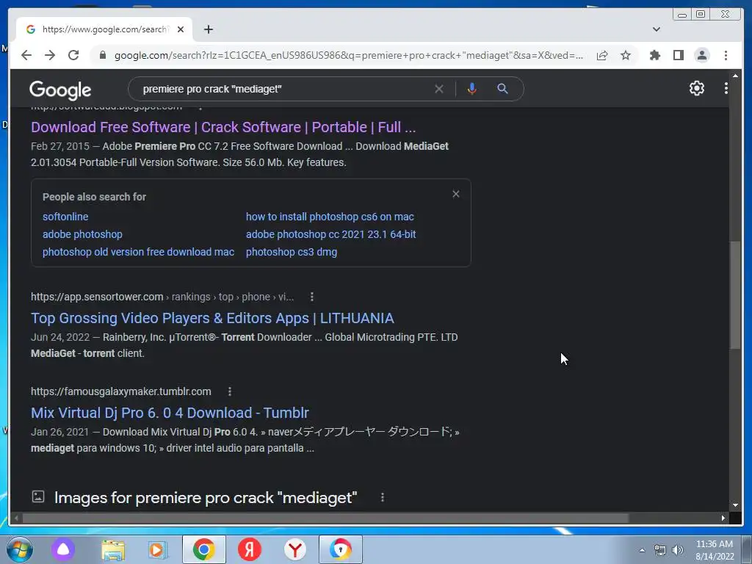This screenshot has width=752, height=564.
Task: Launch Yandex Browser from the taskbar
Action: (x=295, y=549)
